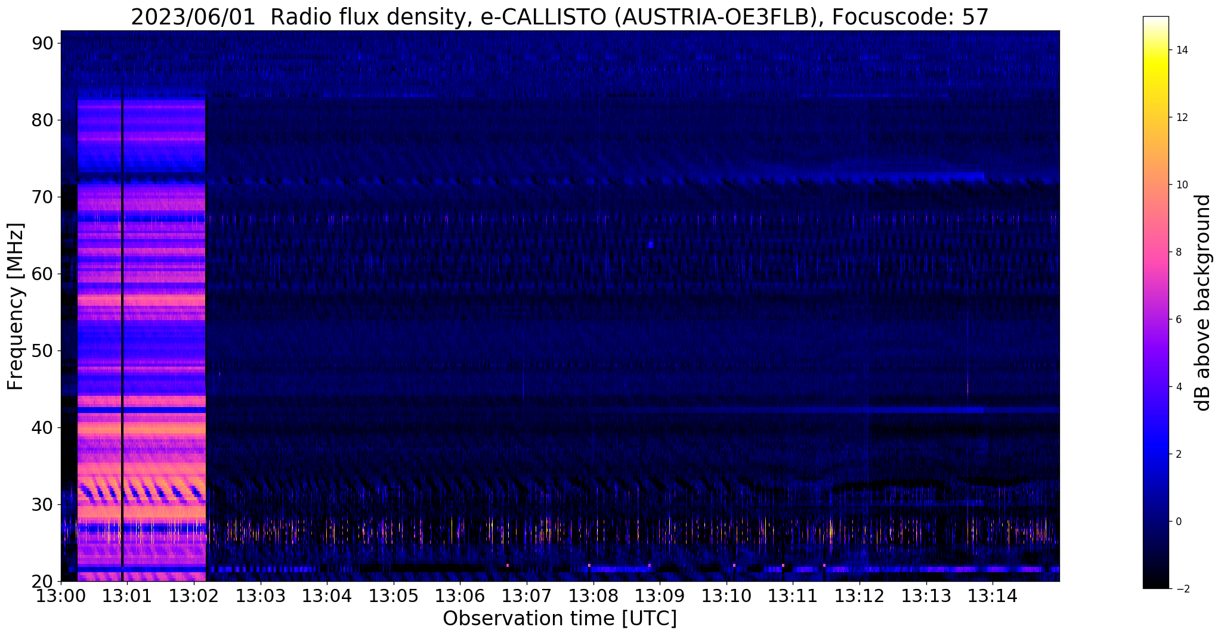Click the 90 MHz frequency tick label
Viewport: 1221px width, 636px height.
coord(42,44)
